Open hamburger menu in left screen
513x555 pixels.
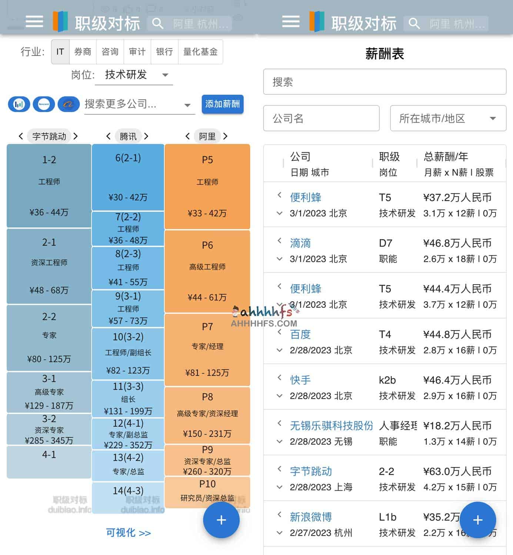pyautogui.click(x=34, y=21)
